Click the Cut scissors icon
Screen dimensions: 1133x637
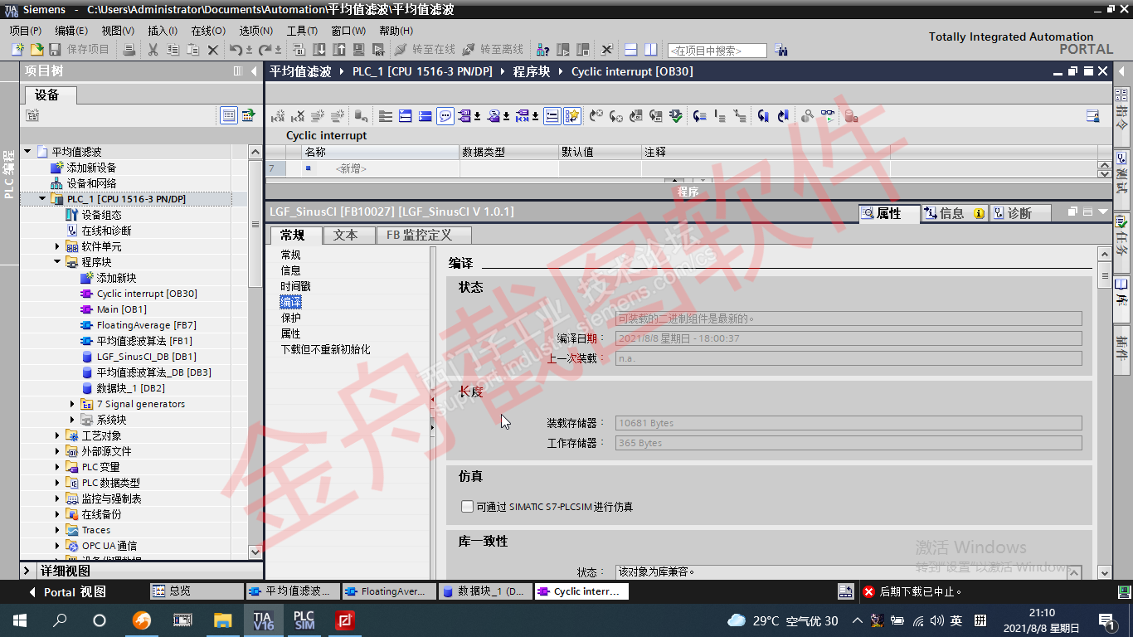(x=153, y=50)
